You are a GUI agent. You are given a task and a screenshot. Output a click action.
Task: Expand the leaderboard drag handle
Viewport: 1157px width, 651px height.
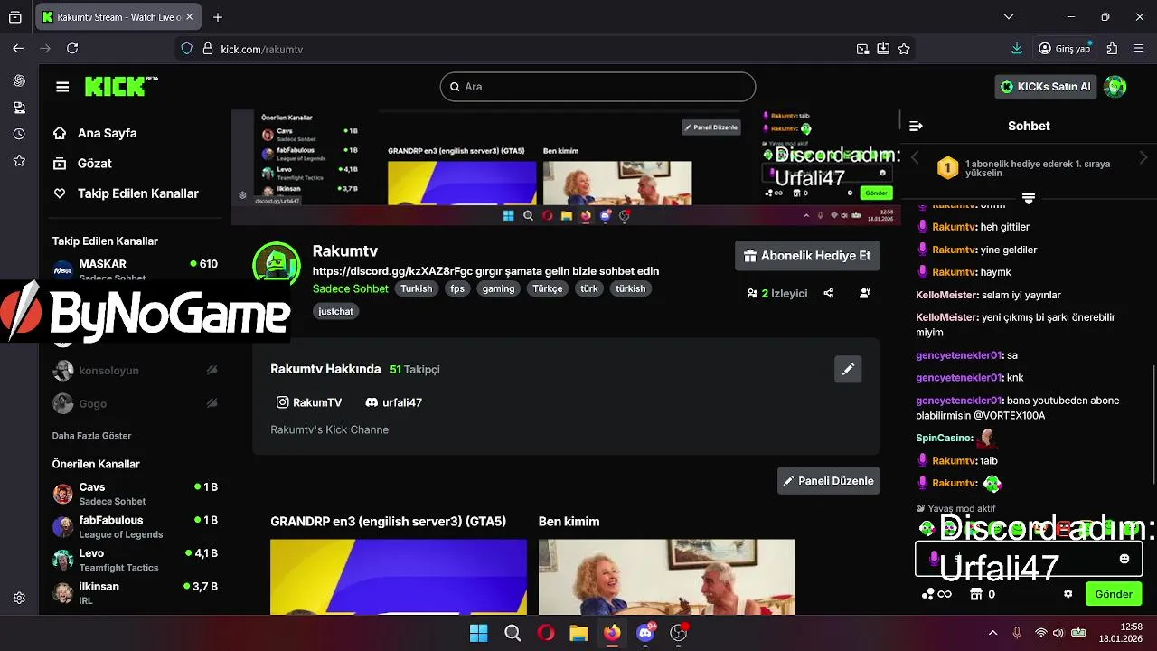click(x=1029, y=199)
